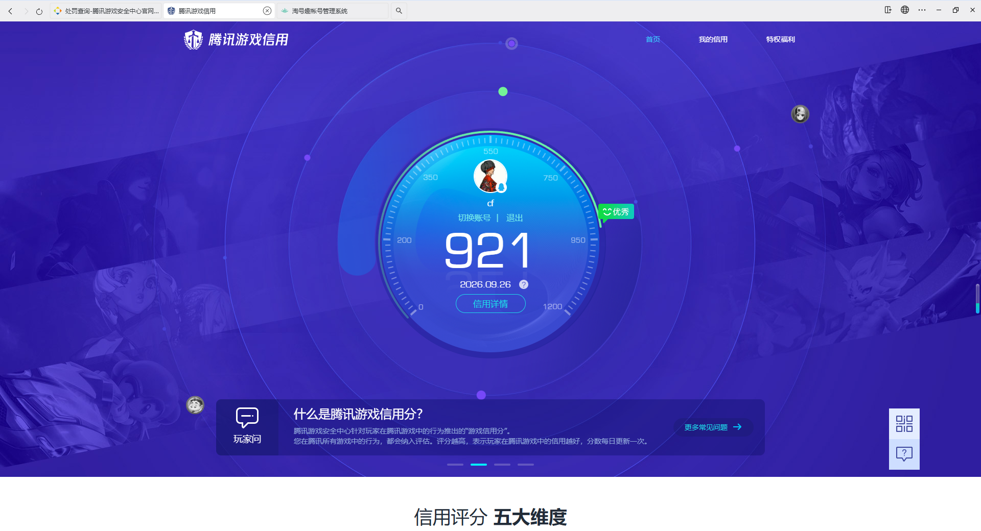Open the QR code icon on the right
The height and width of the screenshot is (531, 981).
click(904, 424)
